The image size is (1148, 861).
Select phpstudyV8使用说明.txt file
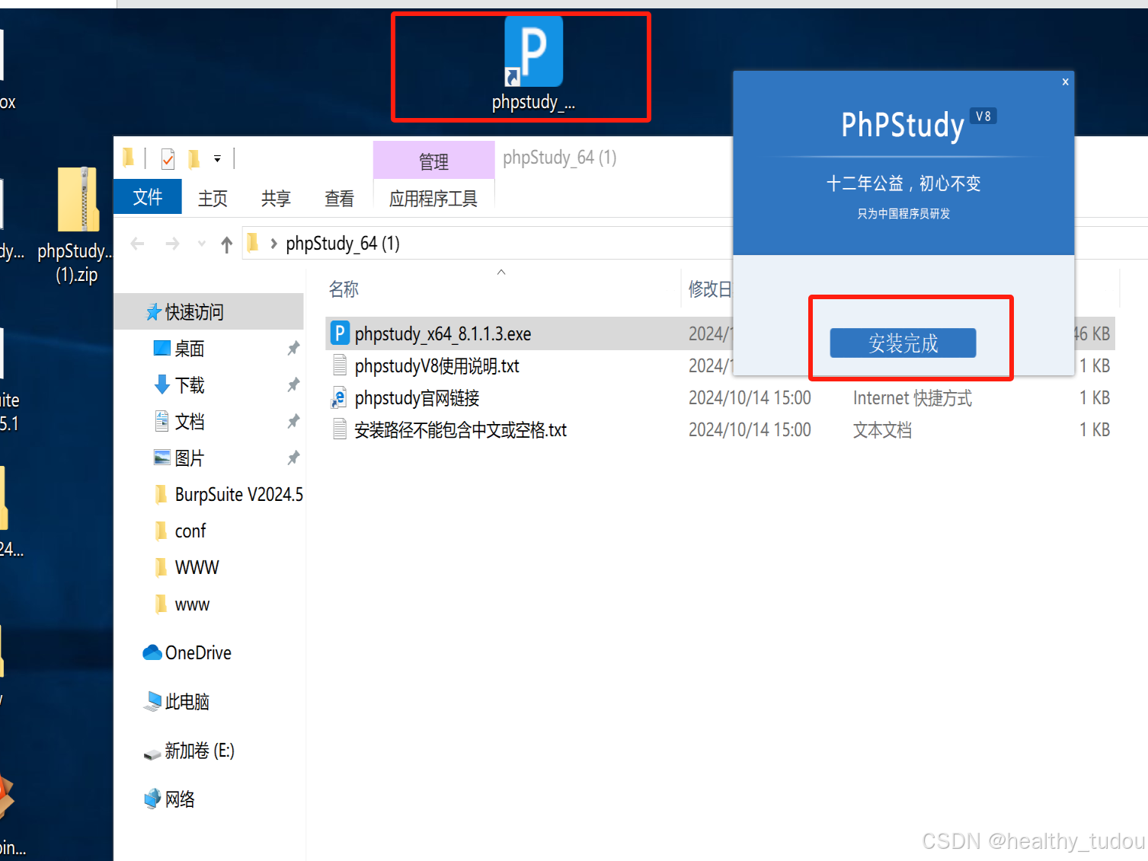point(436,365)
